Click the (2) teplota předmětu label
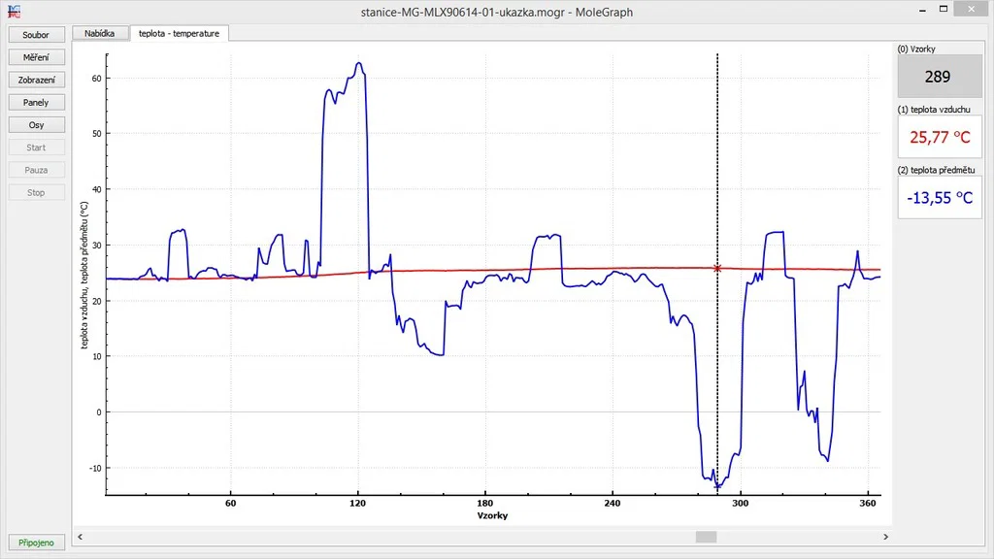This screenshot has width=994, height=559. [x=937, y=170]
